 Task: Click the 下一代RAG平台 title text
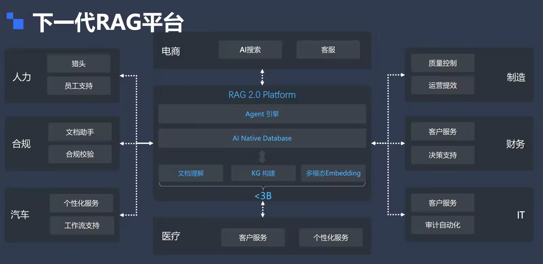click(x=108, y=23)
